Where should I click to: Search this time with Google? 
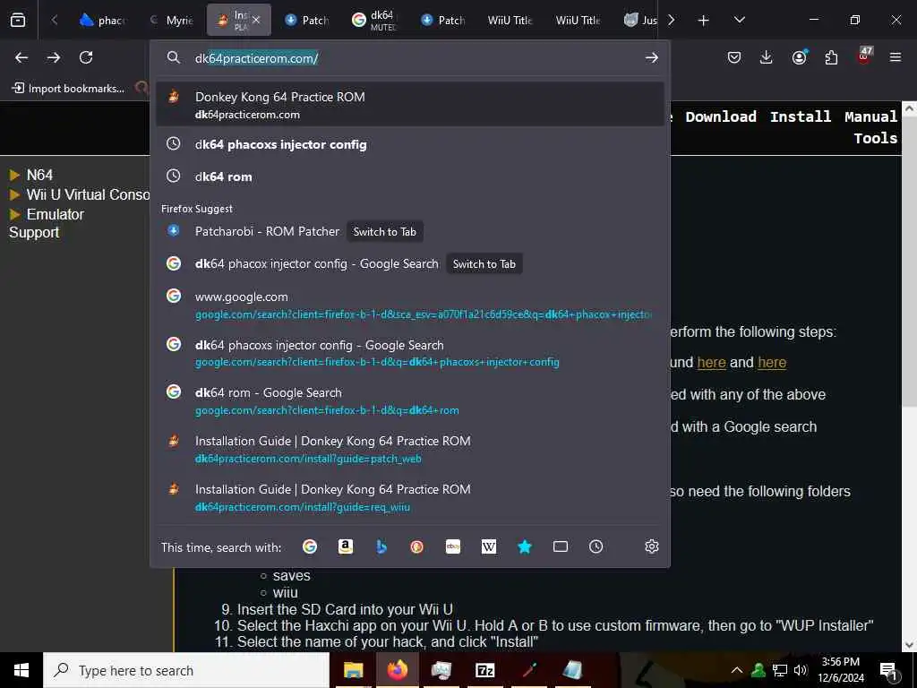[309, 546]
